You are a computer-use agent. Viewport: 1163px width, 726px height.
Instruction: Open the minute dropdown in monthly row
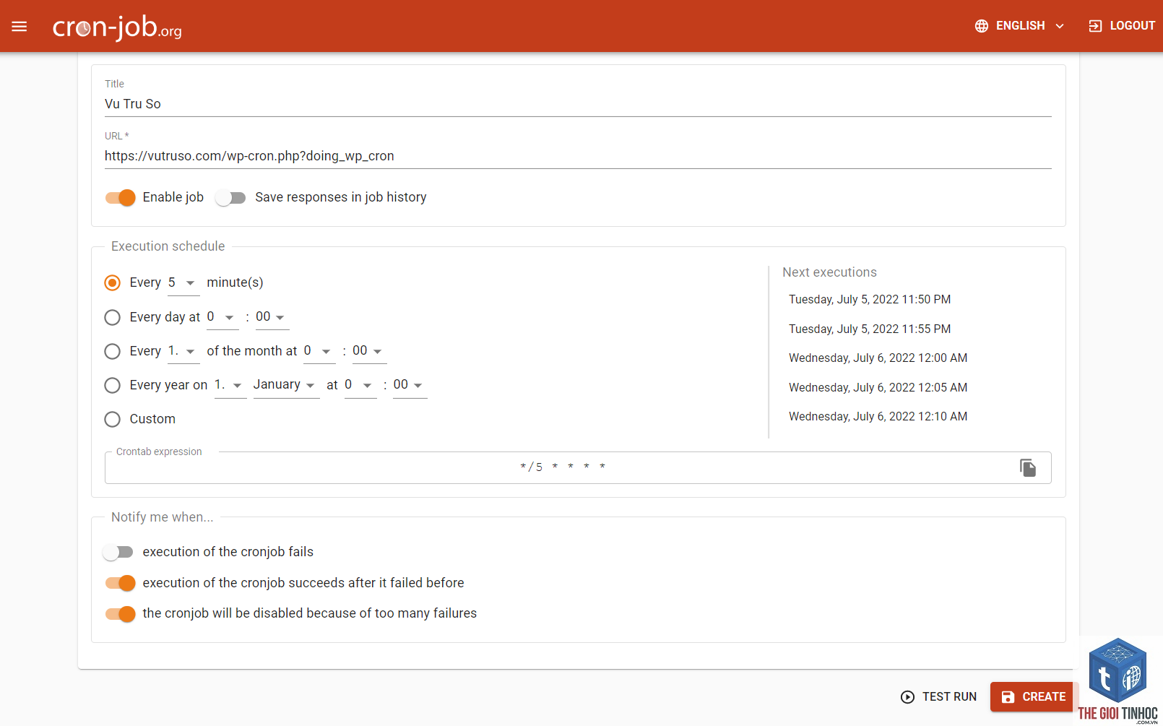[x=369, y=351]
